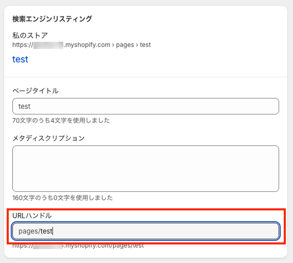
Task: Click the pages segment in preview breadcrumb
Action: coord(125,45)
